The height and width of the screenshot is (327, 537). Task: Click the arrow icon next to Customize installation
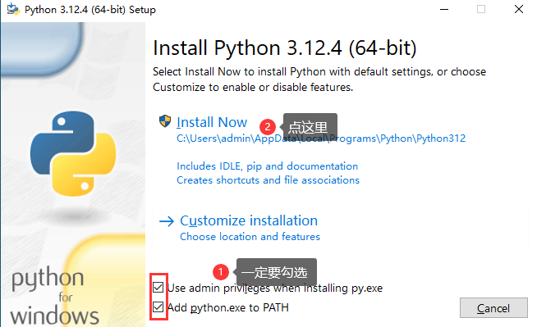coord(167,221)
